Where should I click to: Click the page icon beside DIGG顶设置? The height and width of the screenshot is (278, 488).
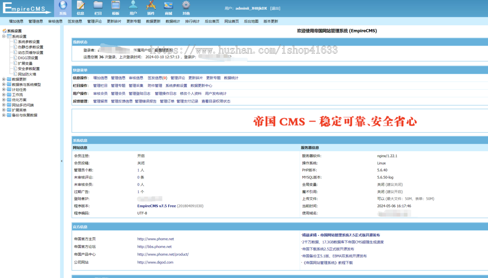point(15,58)
